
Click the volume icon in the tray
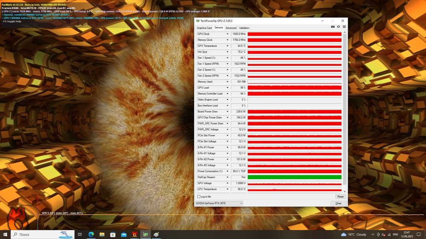[x=383, y=234]
